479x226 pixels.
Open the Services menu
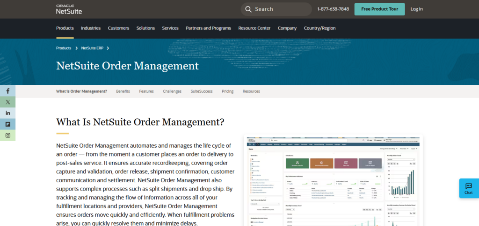(170, 28)
